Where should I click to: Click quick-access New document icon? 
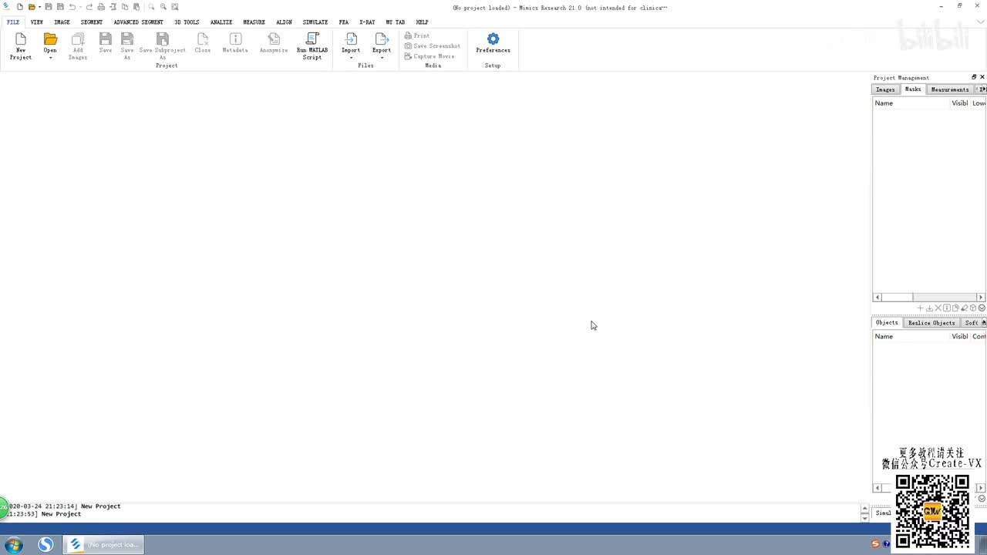[20, 7]
